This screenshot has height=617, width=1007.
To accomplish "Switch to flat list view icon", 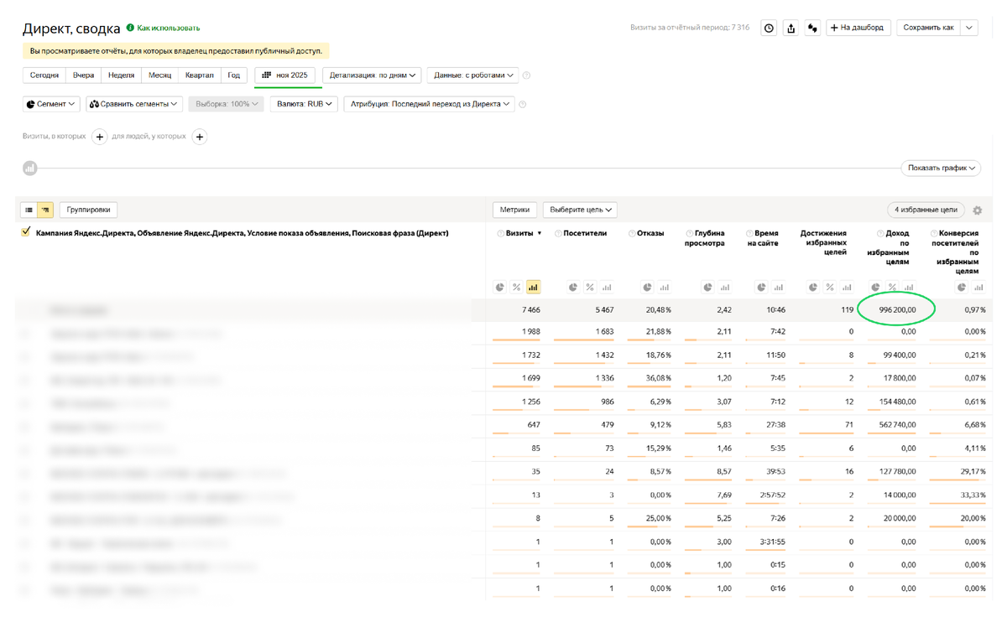I will point(29,210).
